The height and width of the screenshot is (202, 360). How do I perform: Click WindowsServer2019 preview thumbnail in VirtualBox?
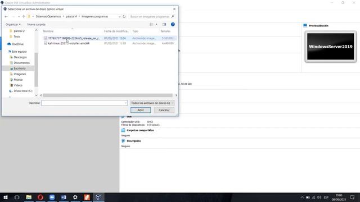331,47
